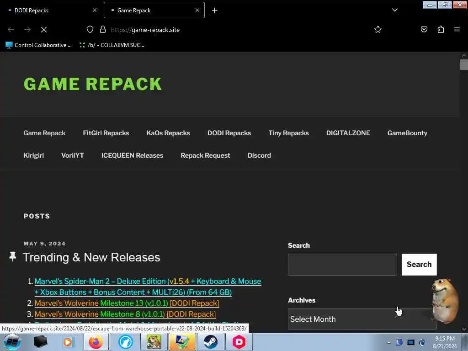Open the Marvel's Wolverine Milestone 8 link

tap(125, 314)
